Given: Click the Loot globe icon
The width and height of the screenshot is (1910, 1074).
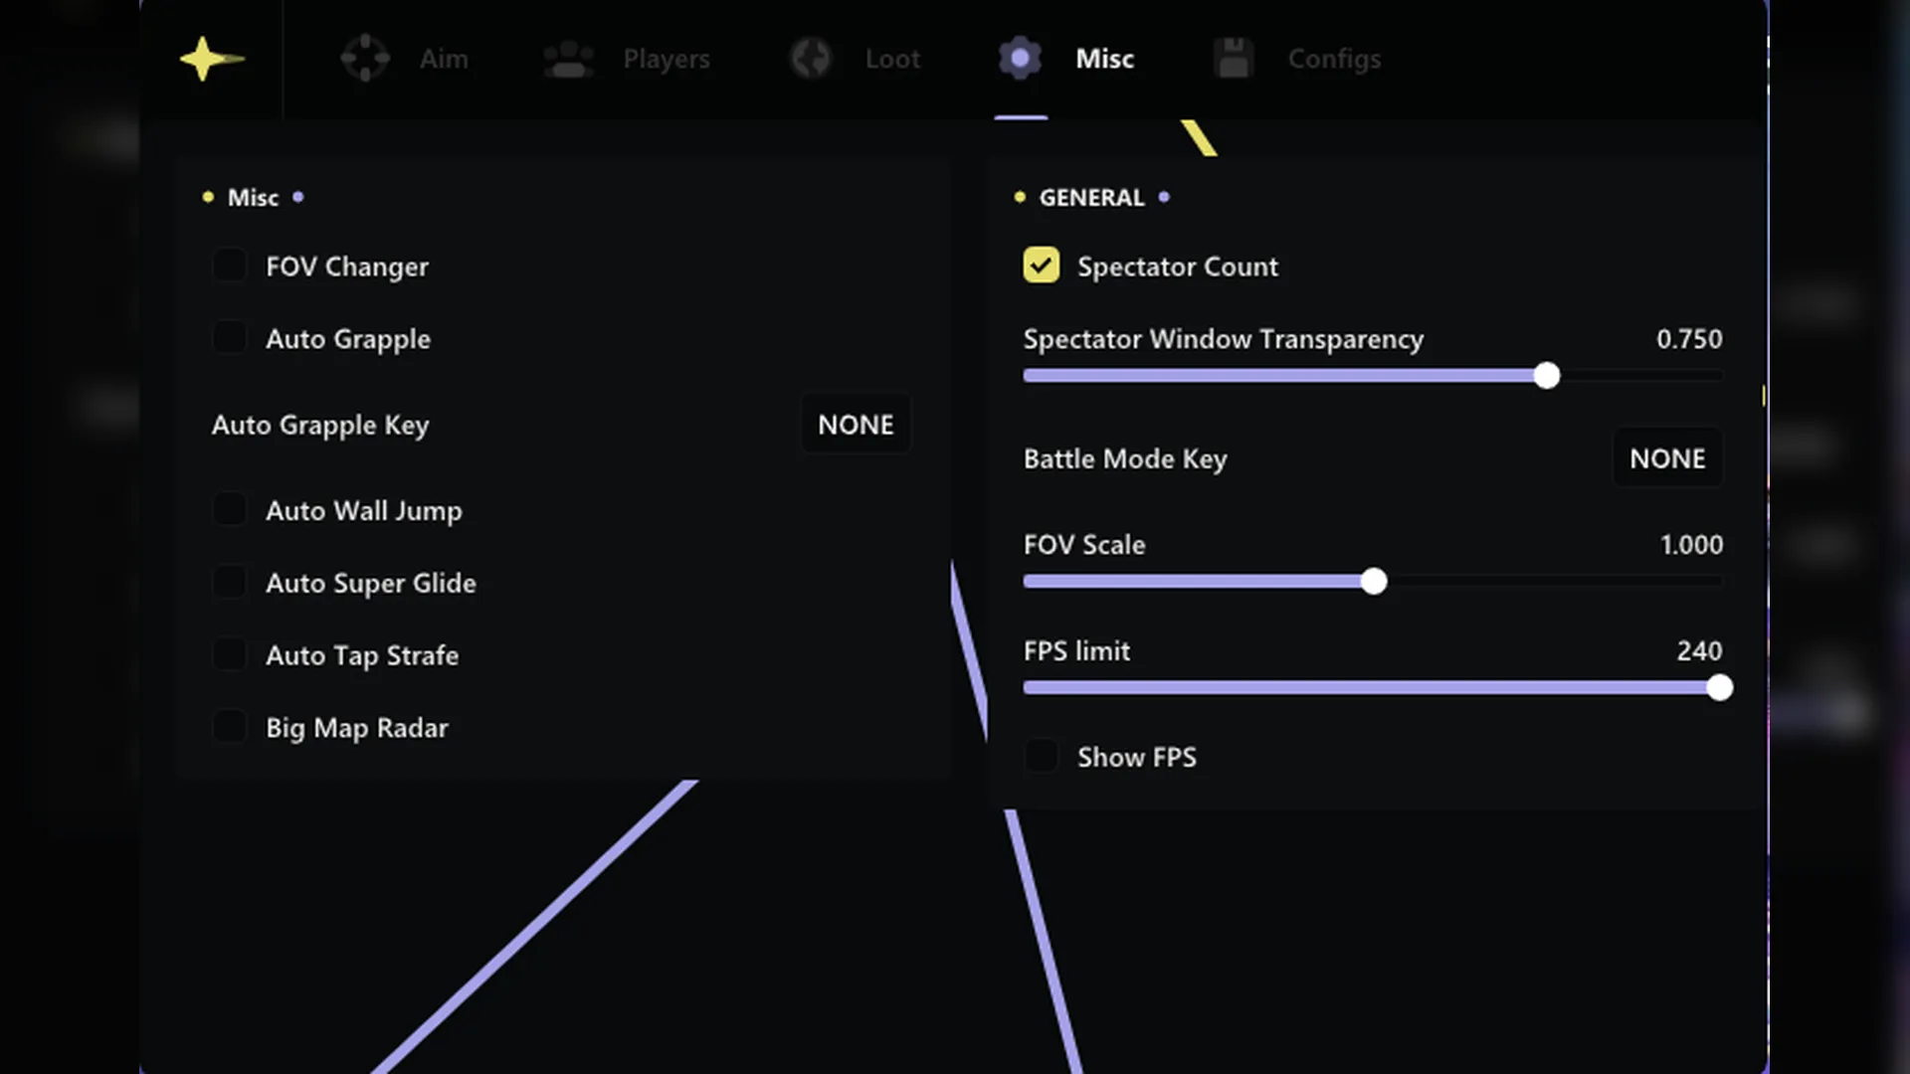Looking at the screenshot, I should (x=811, y=59).
